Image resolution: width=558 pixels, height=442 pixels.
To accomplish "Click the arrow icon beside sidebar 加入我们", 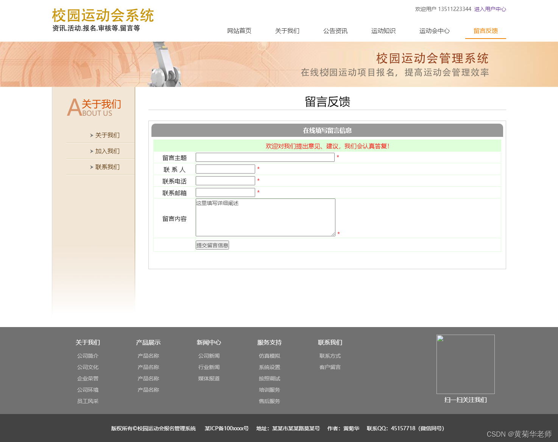I will 92,151.
